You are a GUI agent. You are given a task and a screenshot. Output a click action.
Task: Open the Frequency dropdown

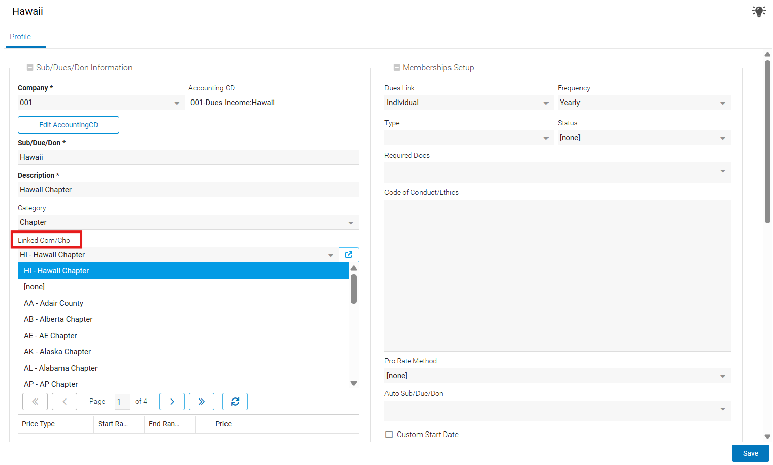pyautogui.click(x=722, y=103)
